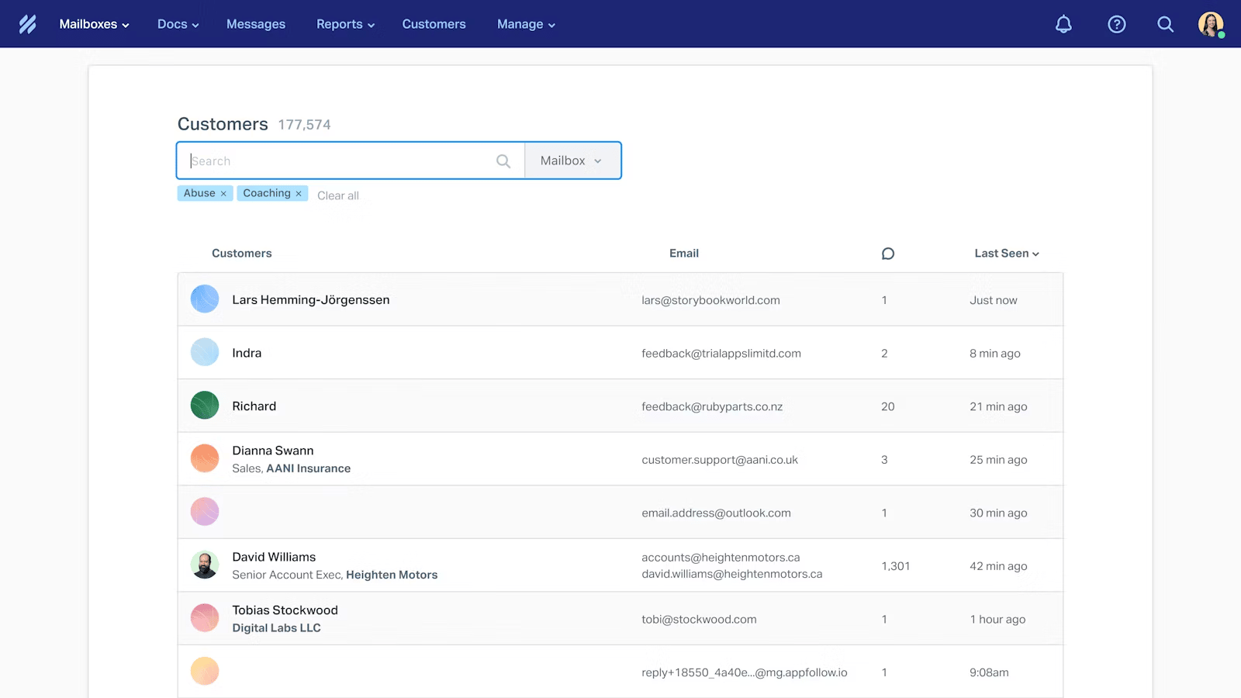The height and width of the screenshot is (698, 1241).
Task: Open the notifications bell
Action: (x=1063, y=24)
